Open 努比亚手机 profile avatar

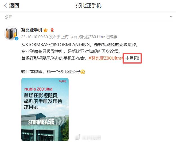click(11, 33)
